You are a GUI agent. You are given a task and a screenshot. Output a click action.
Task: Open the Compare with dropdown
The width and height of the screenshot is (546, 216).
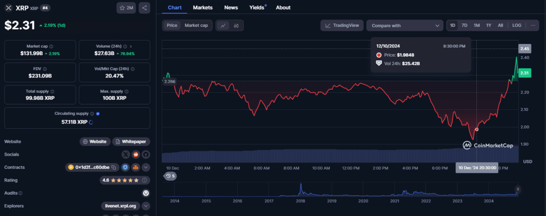[404, 25]
